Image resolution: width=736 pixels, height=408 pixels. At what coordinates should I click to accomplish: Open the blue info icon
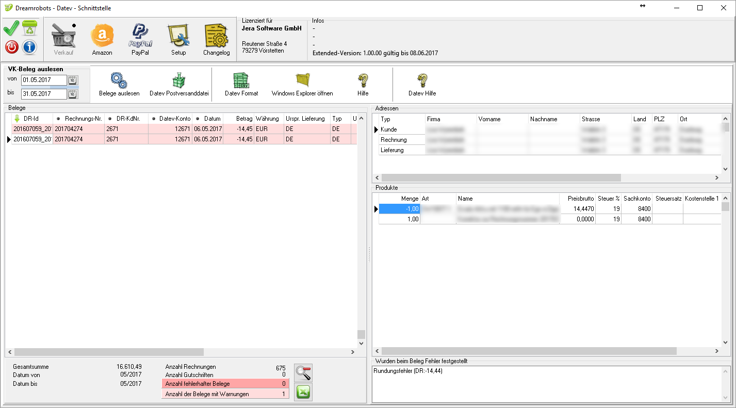29,47
